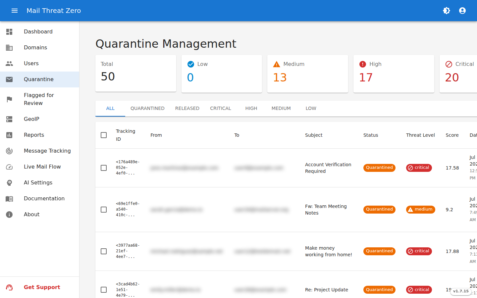Image resolution: width=477 pixels, height=298 pixels.
Task: Click the Threat Level column header
Action: click(x=420, y=135)
